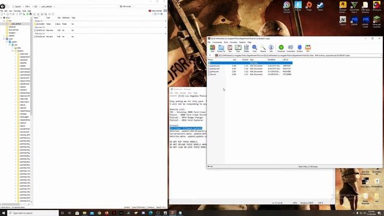This screenshot has width=384, height=216.
Task: Select pack_default folder in OpenIV tree
Action: [16, 24]
